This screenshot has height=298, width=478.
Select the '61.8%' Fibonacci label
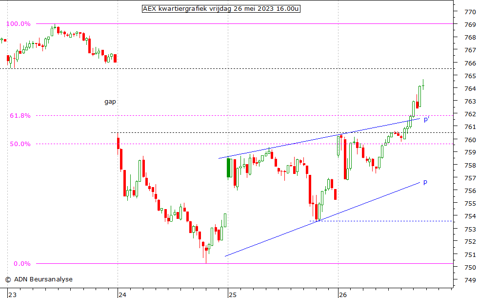tap(20, 116)
